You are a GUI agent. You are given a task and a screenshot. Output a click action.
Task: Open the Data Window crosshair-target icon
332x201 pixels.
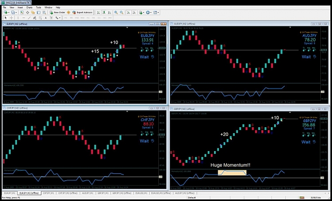(x=28, y=13)
